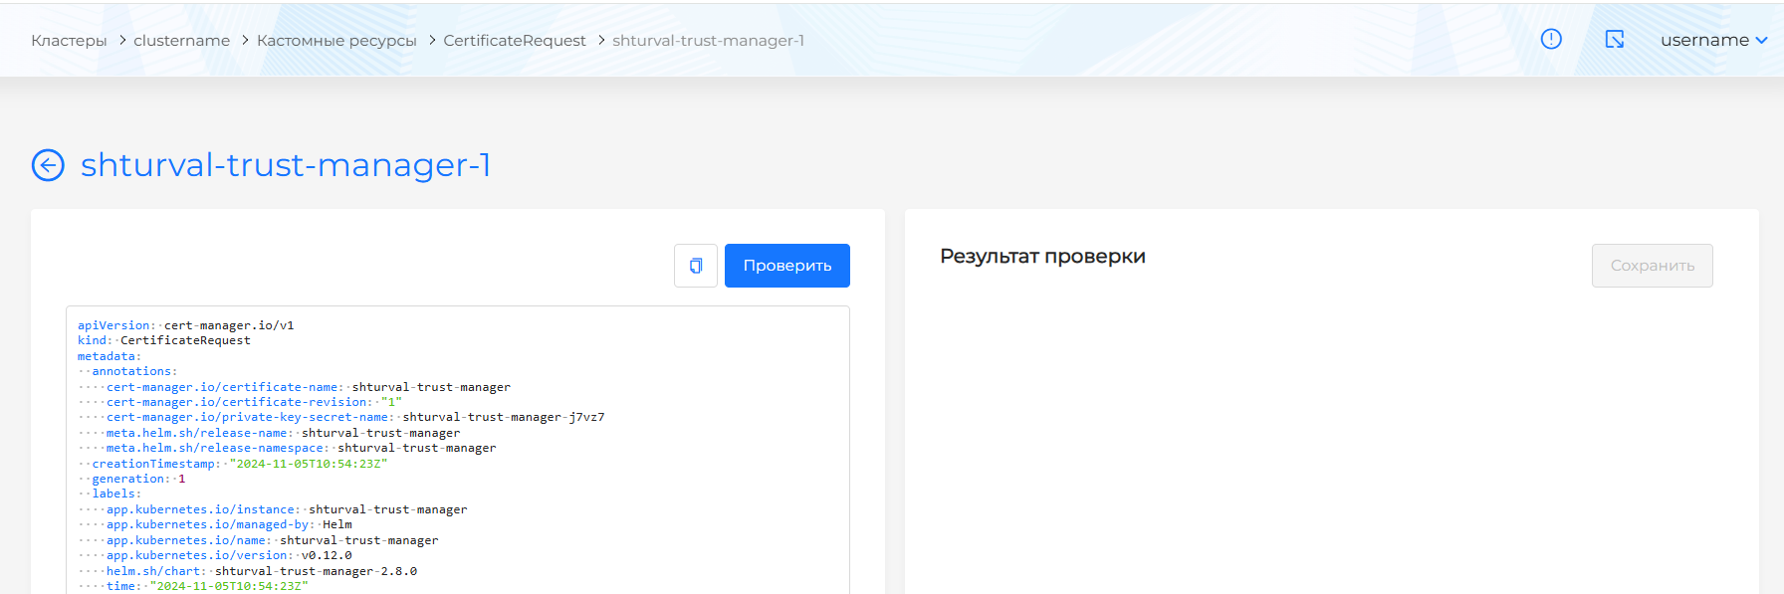The height and width of the screenshot is (594, 1784).
Task: Click the Сохранить button
Action: [1652, 266]
